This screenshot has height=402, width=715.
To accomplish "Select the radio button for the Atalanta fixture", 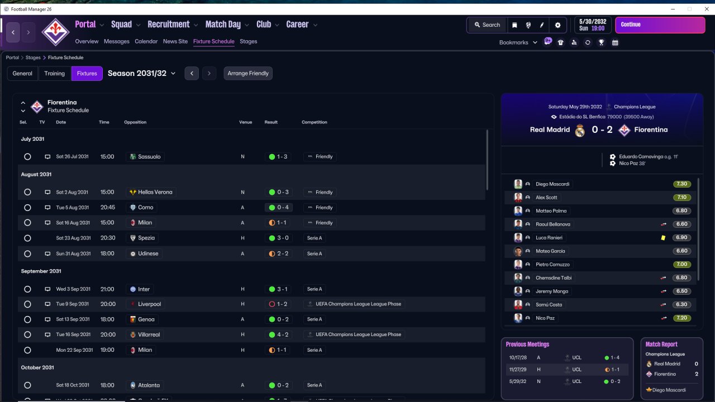I will tap(27, 385).
